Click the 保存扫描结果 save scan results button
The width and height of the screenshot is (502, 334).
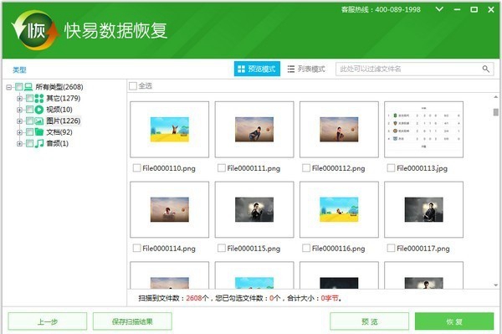pyautogui.click(x=132, y=321)
